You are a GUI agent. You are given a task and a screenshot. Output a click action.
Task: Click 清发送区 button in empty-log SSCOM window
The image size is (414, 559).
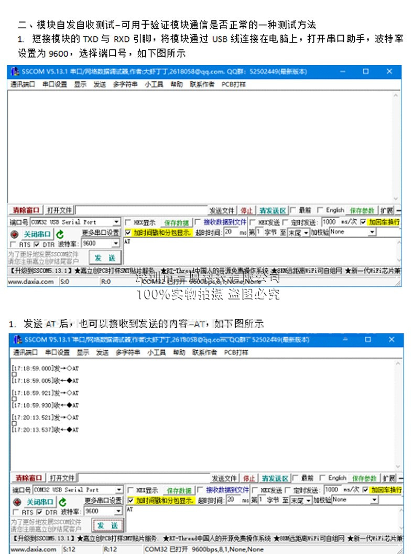pos(272,210)
